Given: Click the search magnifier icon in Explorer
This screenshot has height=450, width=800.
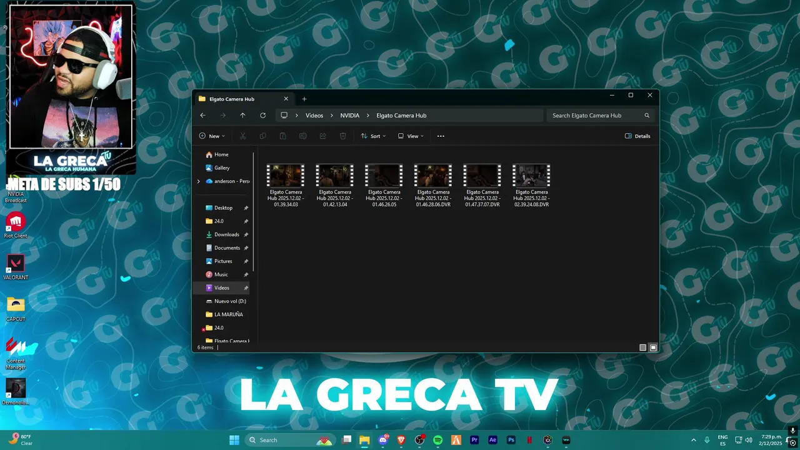Looking at the screenshot, I should pos(647,116).
